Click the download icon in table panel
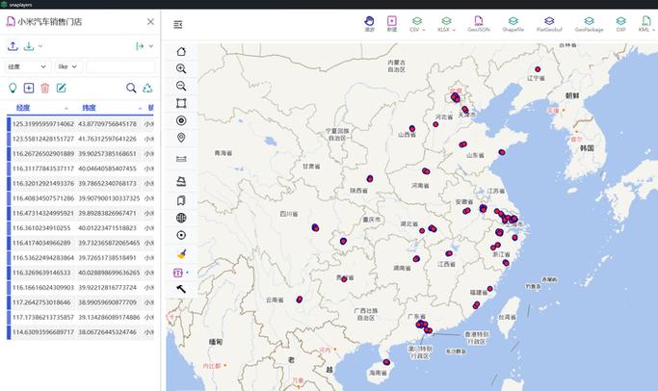 pos(29,45)
